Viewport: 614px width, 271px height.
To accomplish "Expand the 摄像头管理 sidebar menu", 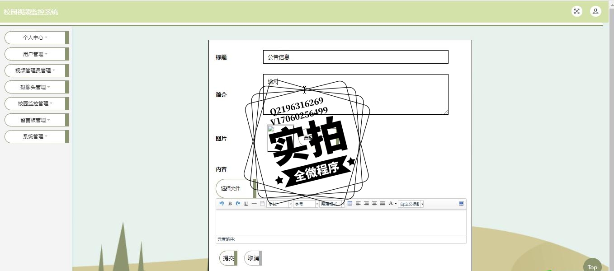I will coord(37,87).
